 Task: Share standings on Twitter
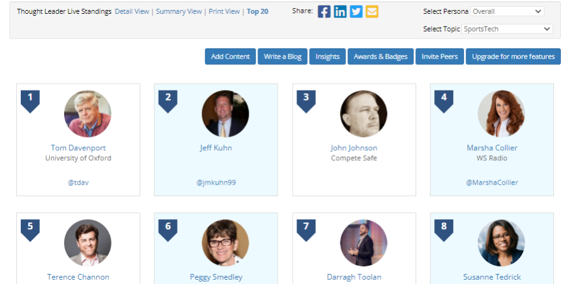pyautogui.click(x=356, y=11)
